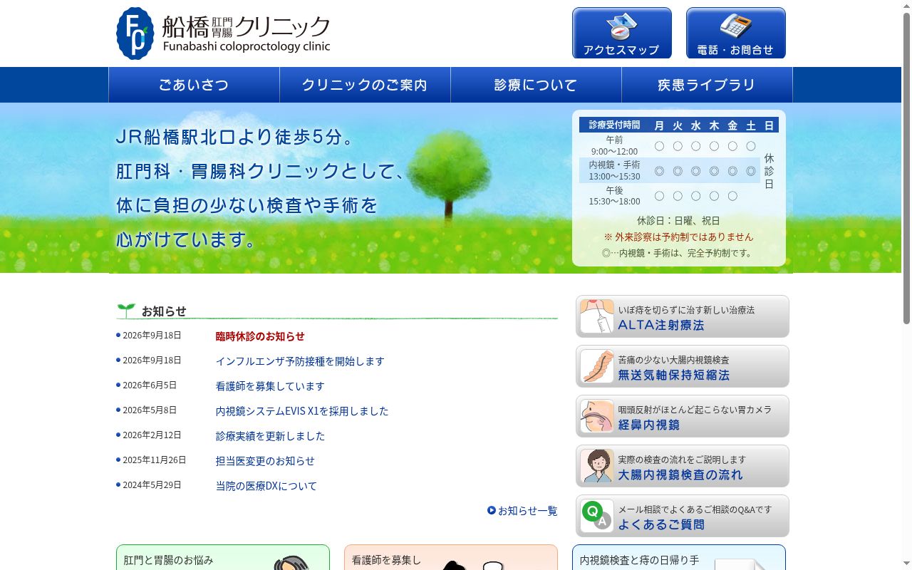Open the 無送気軸保持短縮法 banner title

point(673,375)
